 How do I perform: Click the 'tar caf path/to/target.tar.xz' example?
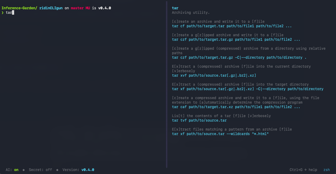click(236, 107)
